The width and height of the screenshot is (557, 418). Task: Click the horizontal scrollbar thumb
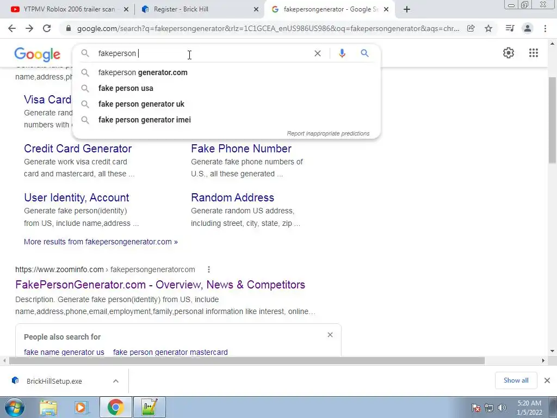click(247, 360)
